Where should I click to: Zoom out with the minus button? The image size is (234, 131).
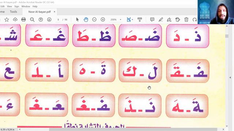[94, 19]
